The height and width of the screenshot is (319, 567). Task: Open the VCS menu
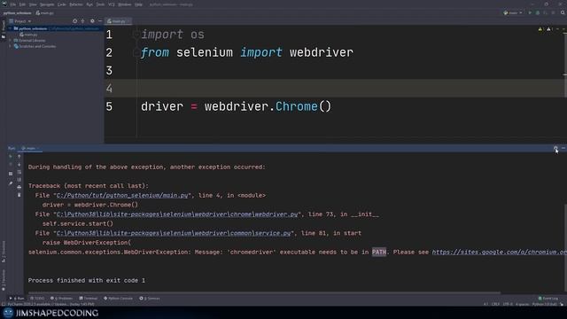click(112, 4)
